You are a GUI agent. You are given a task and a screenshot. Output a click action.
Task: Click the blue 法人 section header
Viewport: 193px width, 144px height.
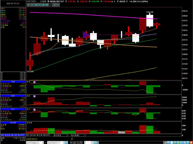pos(13,109)
